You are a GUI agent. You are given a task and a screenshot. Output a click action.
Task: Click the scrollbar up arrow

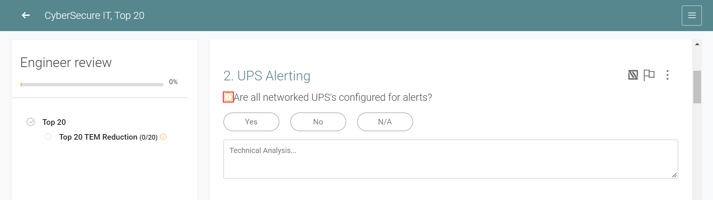click(697, 44)
